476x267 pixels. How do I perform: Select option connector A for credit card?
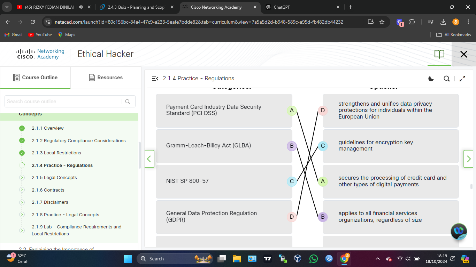pos(323,181)
